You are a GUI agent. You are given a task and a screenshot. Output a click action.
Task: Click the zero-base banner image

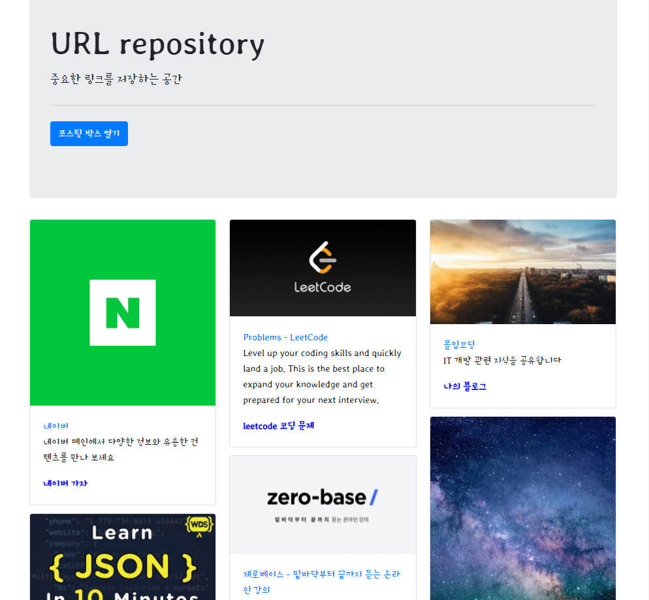coord(323,504)
